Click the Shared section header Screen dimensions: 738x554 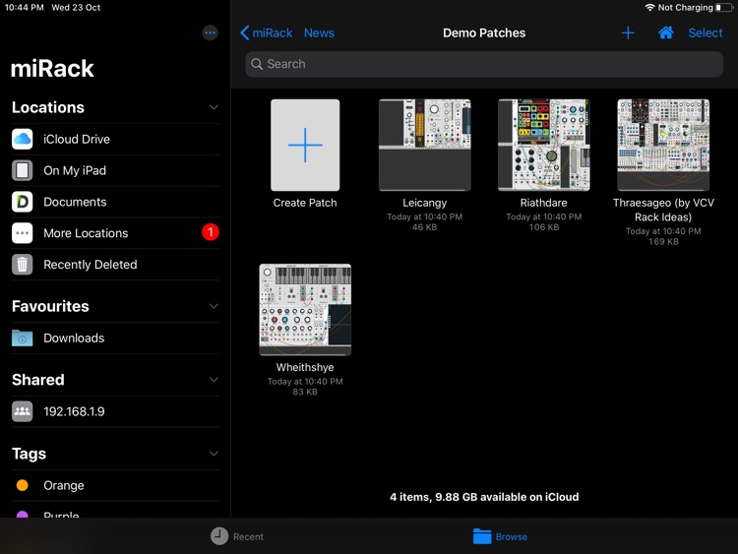(x=38, y=380)
